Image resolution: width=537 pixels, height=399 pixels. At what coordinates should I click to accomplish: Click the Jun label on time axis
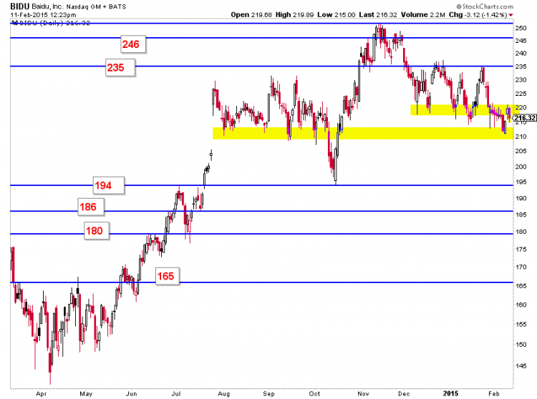point(131,394)
